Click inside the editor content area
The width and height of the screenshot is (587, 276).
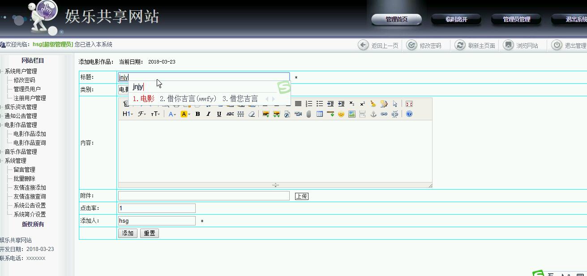(275, 151)
